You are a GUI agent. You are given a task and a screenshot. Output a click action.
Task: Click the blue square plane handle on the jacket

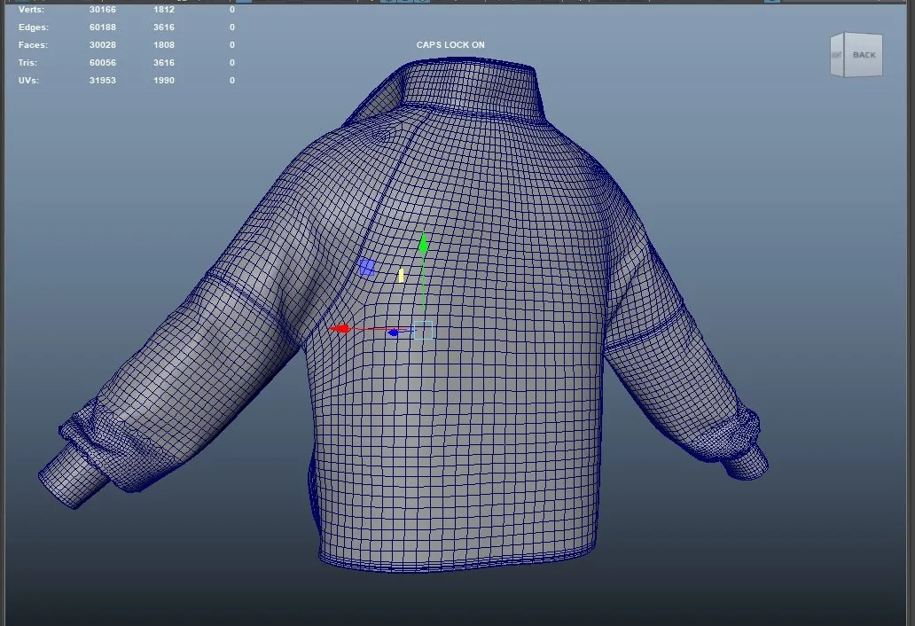pos(367,267)
